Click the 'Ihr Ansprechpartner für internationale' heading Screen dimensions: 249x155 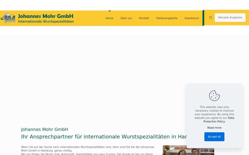(x=104, y=137)
